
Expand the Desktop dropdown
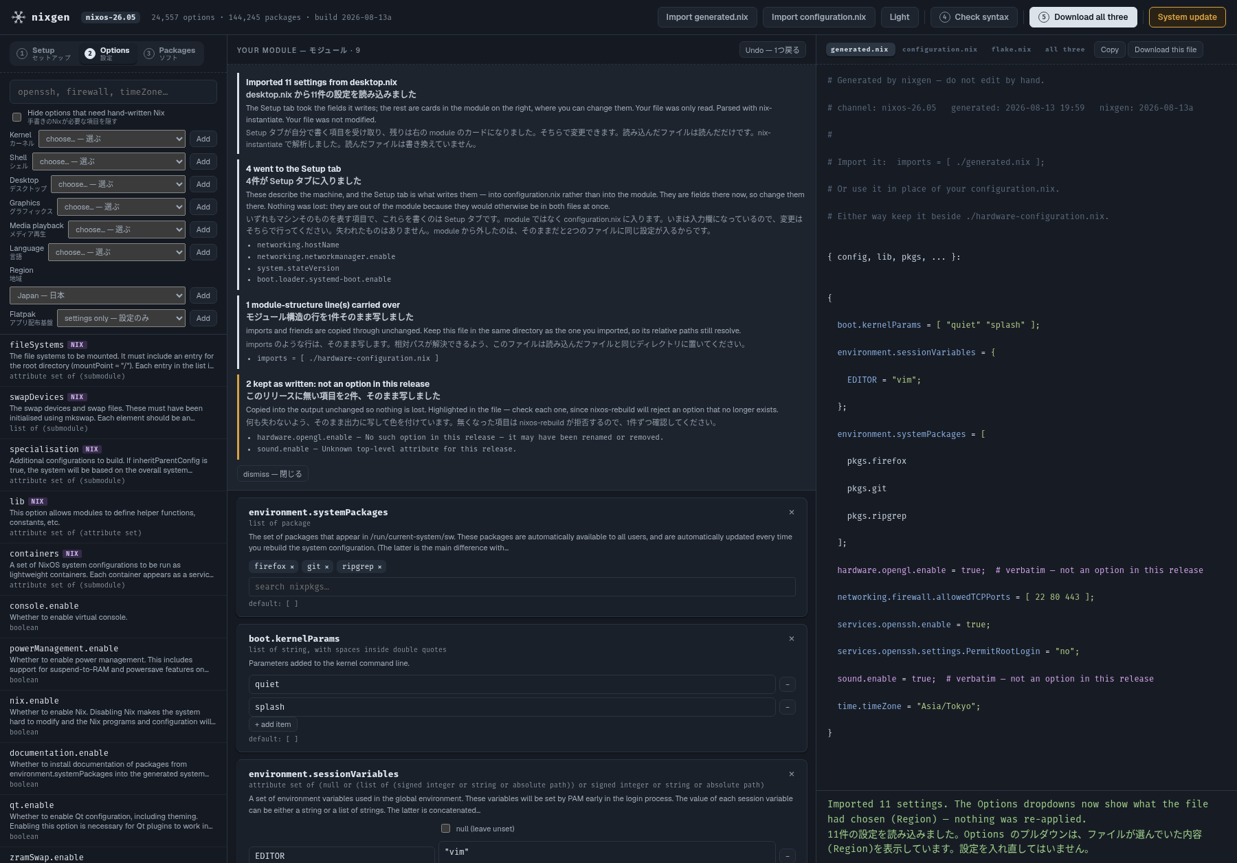point(118,184)
